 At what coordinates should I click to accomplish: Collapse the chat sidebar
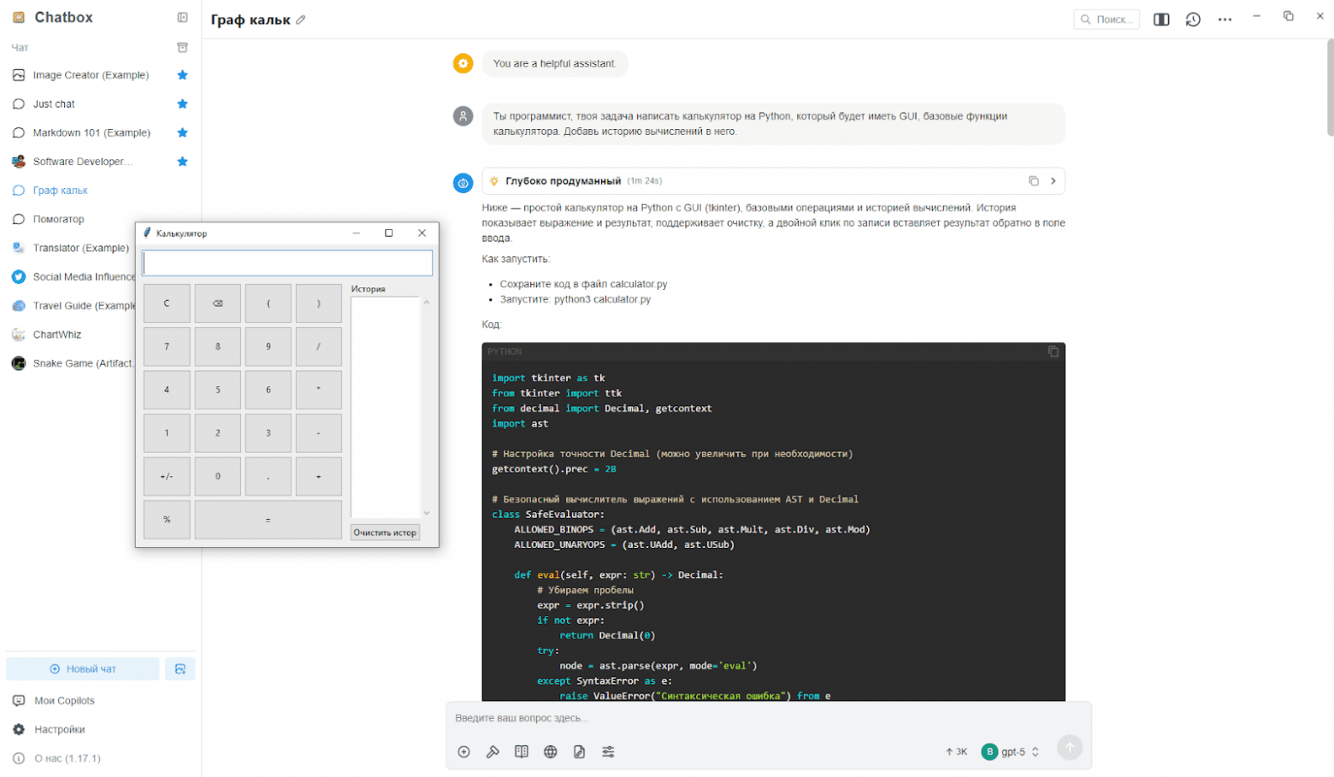coord(180,17)
